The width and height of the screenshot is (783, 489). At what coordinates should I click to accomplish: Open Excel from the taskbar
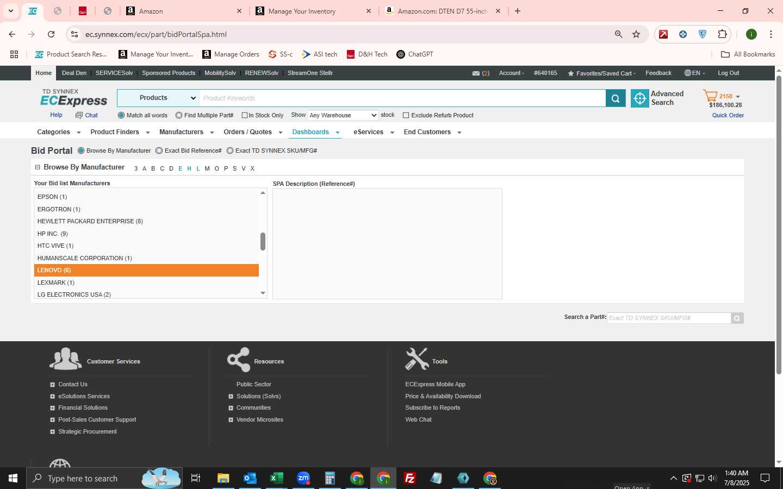tap(276, 478)
